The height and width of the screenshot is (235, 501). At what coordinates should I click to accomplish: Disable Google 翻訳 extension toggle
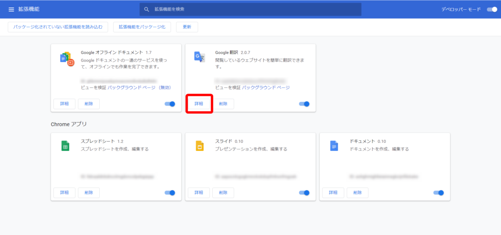[304, 104]
